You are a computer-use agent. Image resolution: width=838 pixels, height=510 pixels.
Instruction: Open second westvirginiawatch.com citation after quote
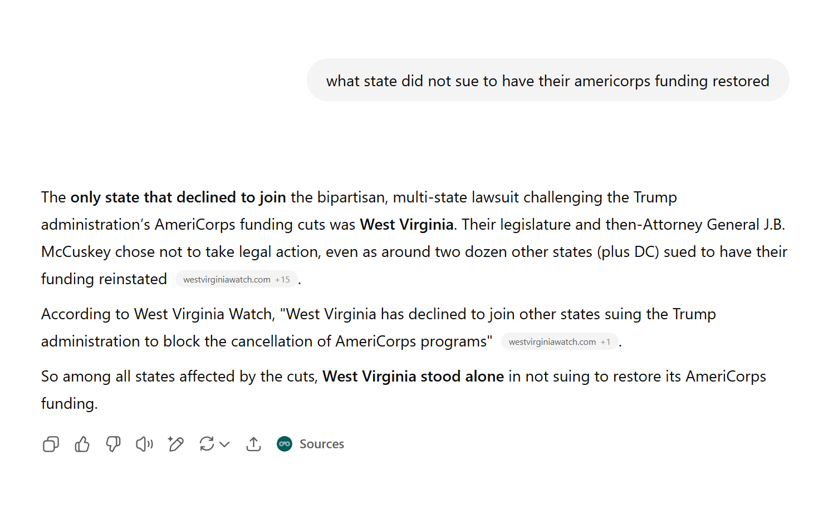tap(552, 342)
